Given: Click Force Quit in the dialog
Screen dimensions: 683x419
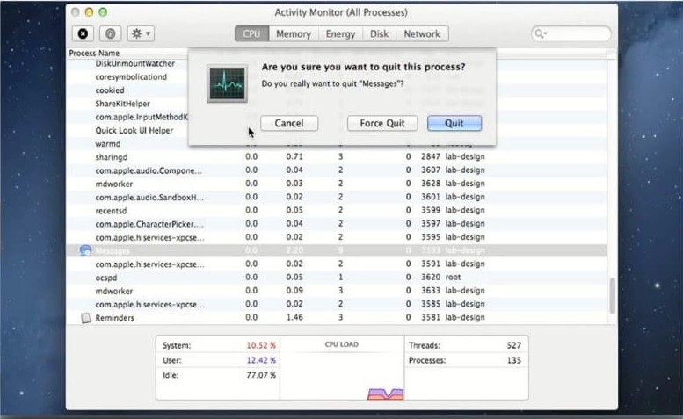Looking at the screenshot, I should pyautogui.click(x=382, y=123).
